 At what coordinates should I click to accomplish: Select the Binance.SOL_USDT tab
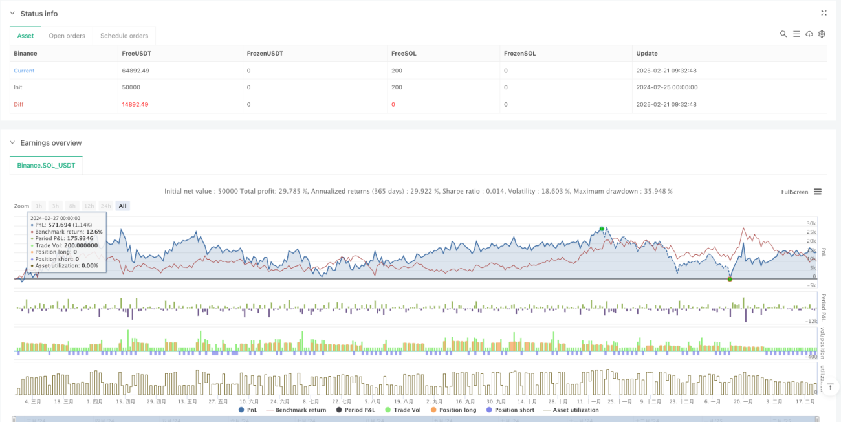[x=46, y=166]
